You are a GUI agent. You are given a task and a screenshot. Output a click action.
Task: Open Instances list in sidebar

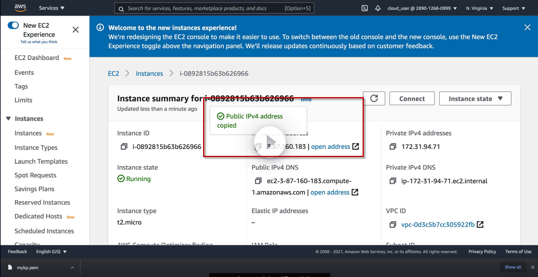[x=28, y=133]
